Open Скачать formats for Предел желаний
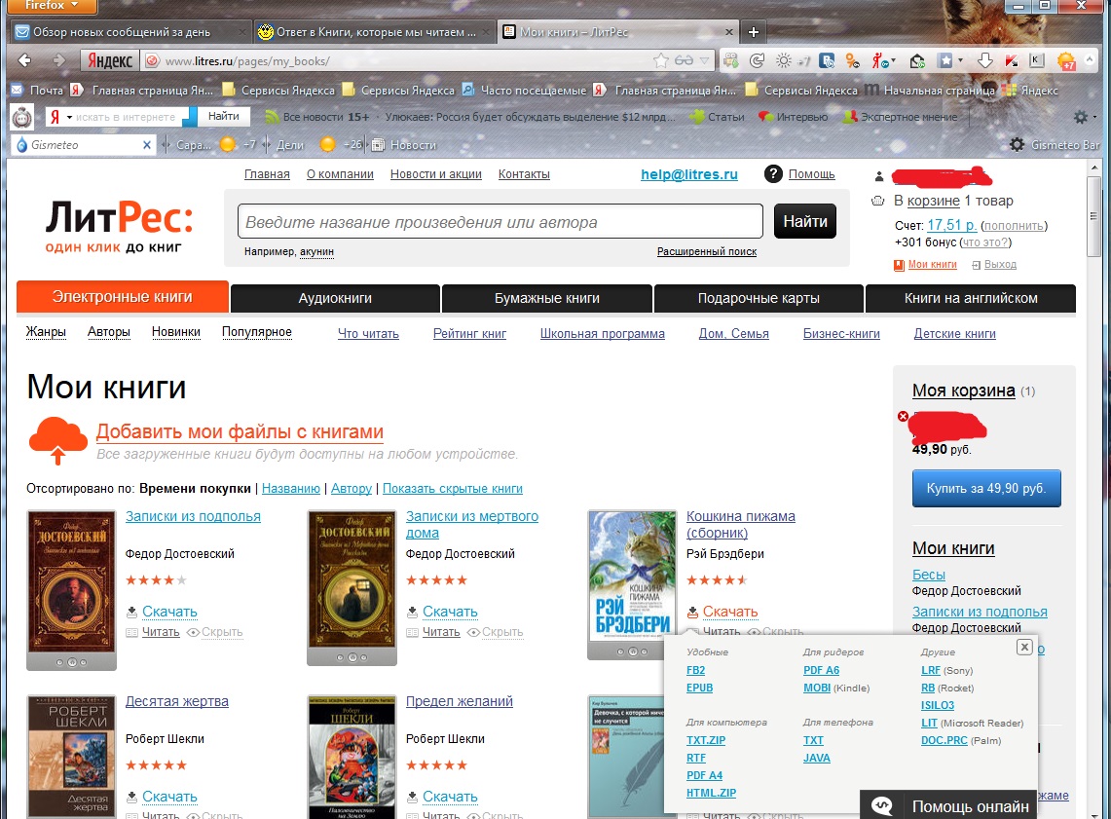Screen dimensions: 1111x819 point(450,797)
